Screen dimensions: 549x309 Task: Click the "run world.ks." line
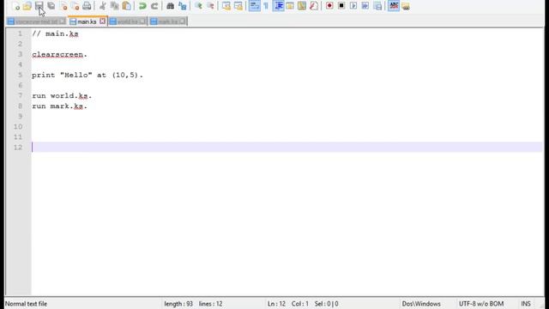coord(62,95)
